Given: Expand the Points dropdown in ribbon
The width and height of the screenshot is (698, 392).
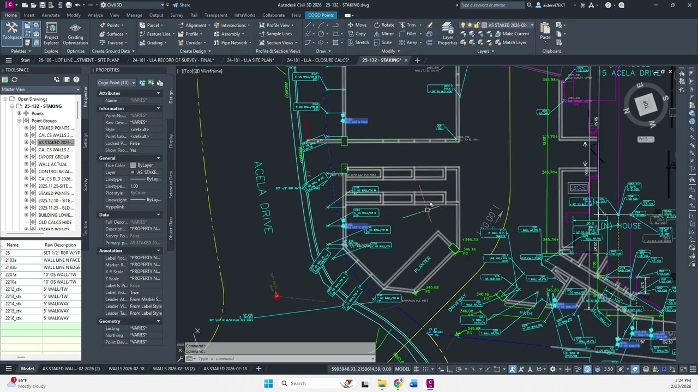Looking at the screenshot, I should pos(112,25).
